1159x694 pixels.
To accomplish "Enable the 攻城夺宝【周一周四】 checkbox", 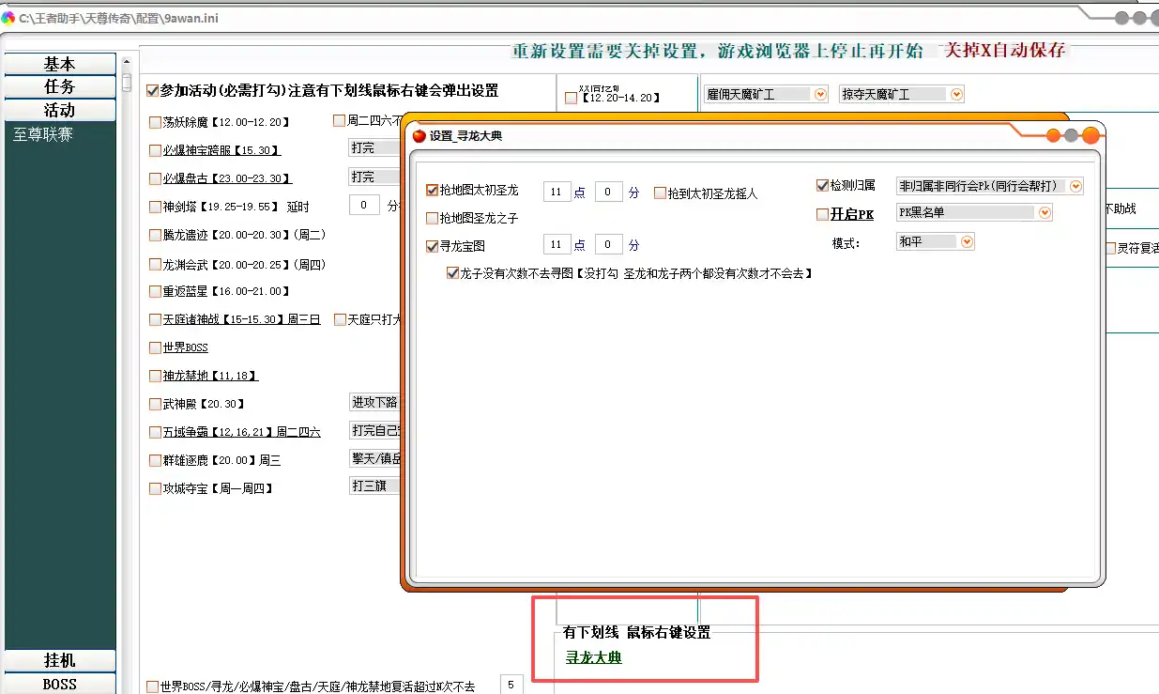I will [155, 488].
